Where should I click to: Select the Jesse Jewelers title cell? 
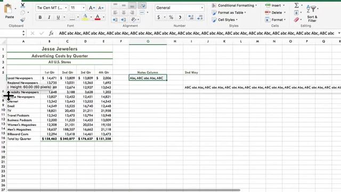pyautogui.click(x=60, y=49)
